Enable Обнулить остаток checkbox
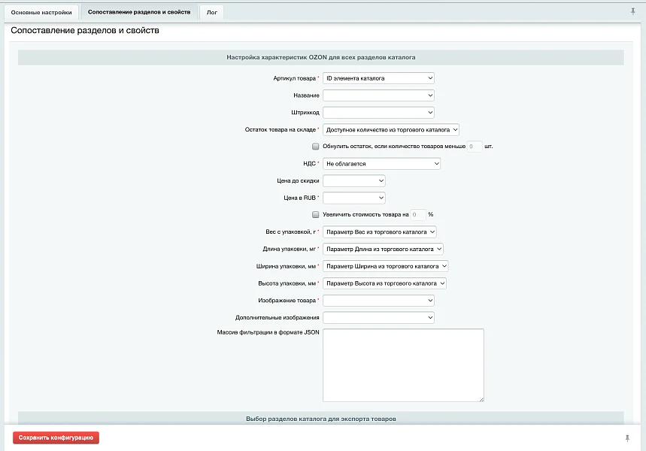Screen dimensions: 646x451 pos(316,147)
